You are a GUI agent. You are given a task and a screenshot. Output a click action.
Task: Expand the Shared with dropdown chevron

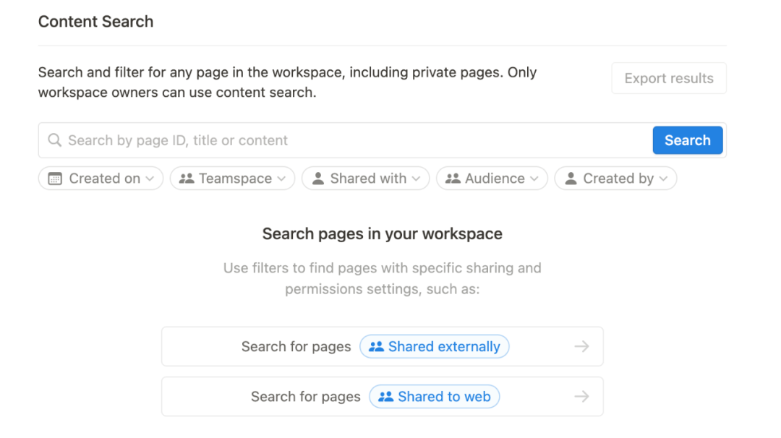(417, 179)
